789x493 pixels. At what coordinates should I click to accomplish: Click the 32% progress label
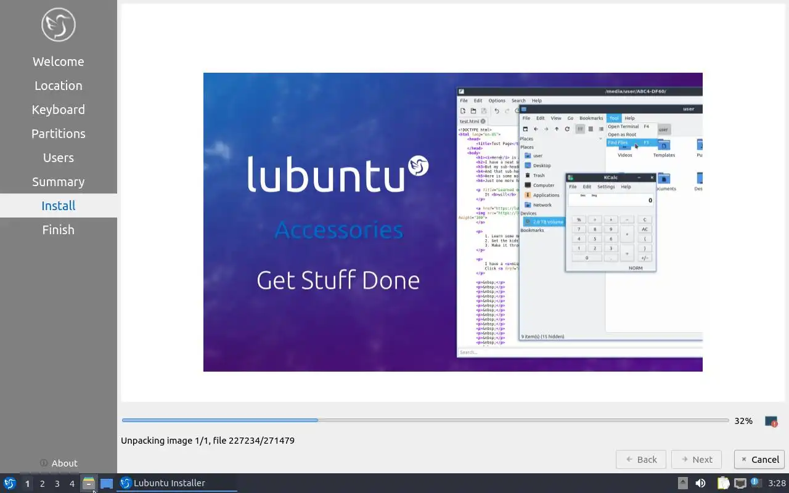click(743, 421)
